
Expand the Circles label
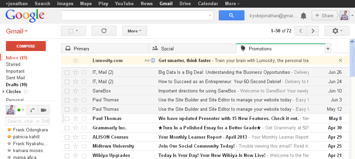pyautogui.click(x=3, y=92)
